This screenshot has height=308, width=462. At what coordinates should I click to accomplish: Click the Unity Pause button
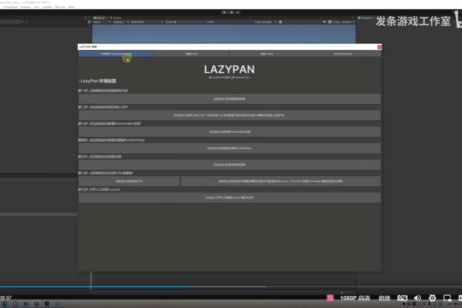click(231, 12)
